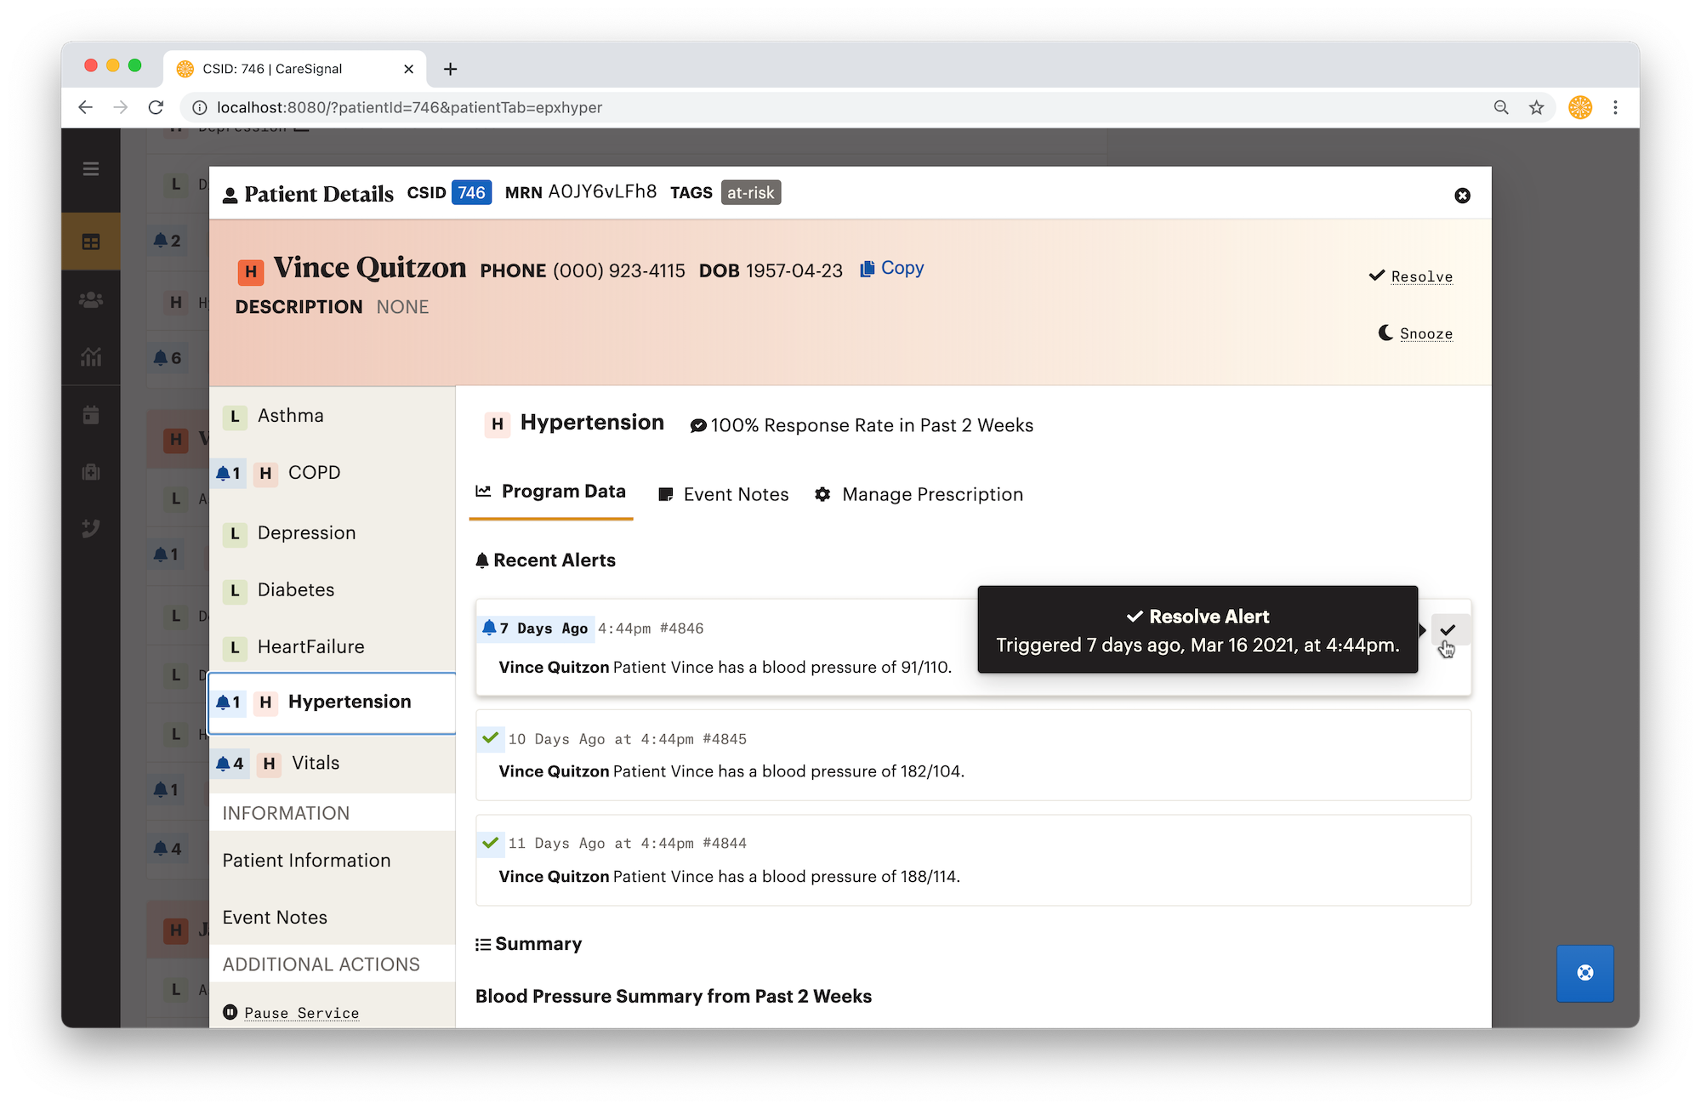This screenshot has width=1701, height=1109.
Task: Select Asthma program in sidebar
Action: (x=333, y=416)
